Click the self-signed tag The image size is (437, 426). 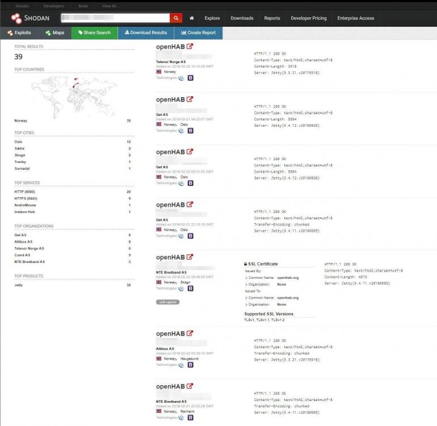tap(167, 302)
